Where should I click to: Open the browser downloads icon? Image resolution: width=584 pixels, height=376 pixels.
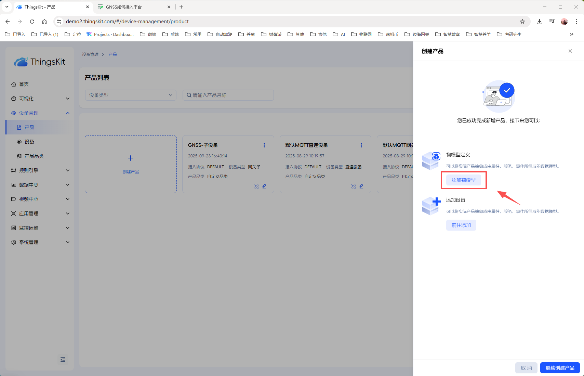click(x=539, y=22)
